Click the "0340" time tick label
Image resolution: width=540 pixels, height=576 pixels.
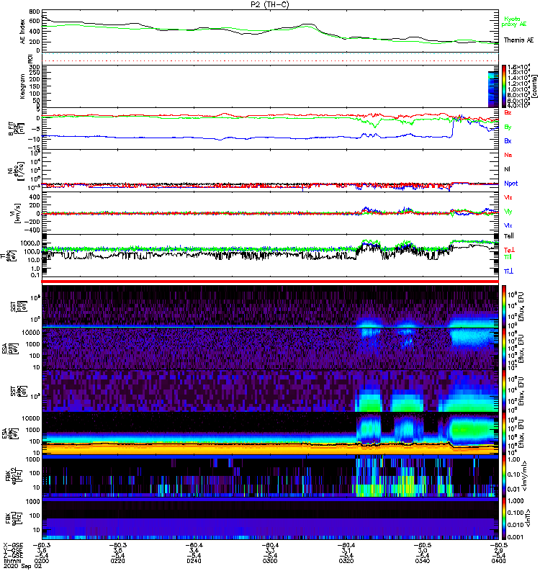[423, 561]
